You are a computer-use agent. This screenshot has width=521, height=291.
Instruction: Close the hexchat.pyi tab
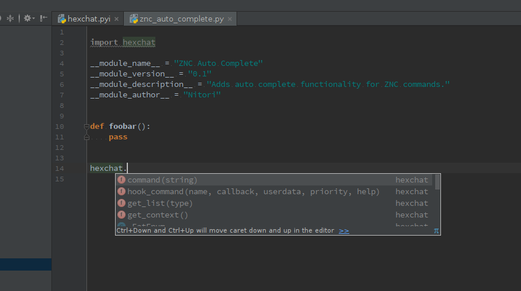coord(117,19)
